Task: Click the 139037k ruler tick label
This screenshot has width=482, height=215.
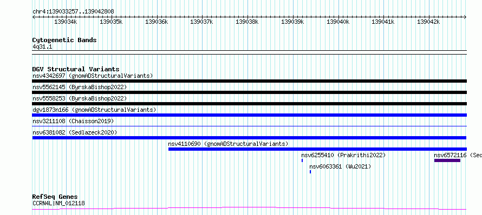Action: (201, 22)
